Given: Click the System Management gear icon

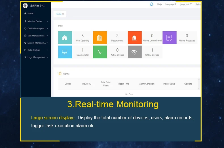Looking at the screenshot, I should tap(25, 43).
